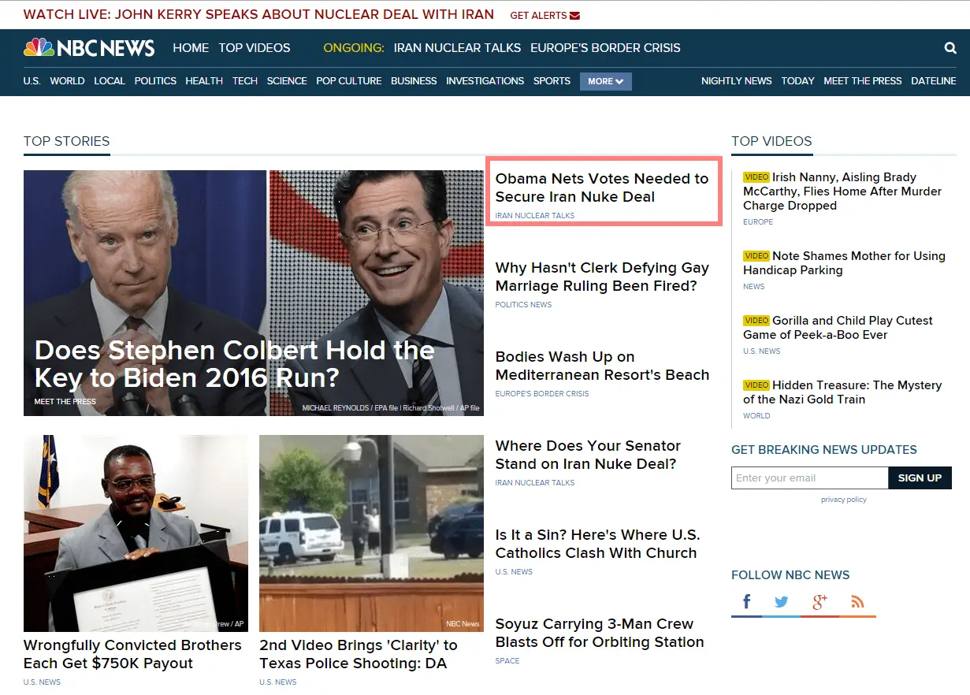970x695 pixels.
Task: Select the Tech section
Action: tap(245, 81)
